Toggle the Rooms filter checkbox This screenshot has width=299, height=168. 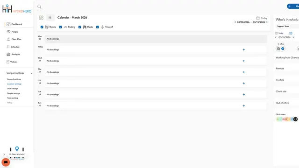[42, 27]
